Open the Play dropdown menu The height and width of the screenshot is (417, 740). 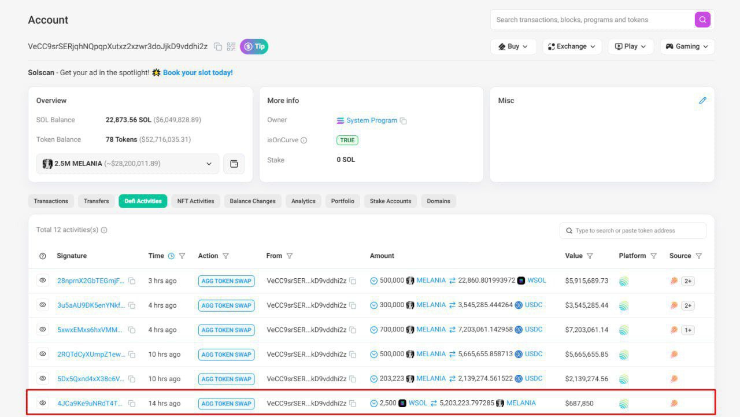coord(631,47)
